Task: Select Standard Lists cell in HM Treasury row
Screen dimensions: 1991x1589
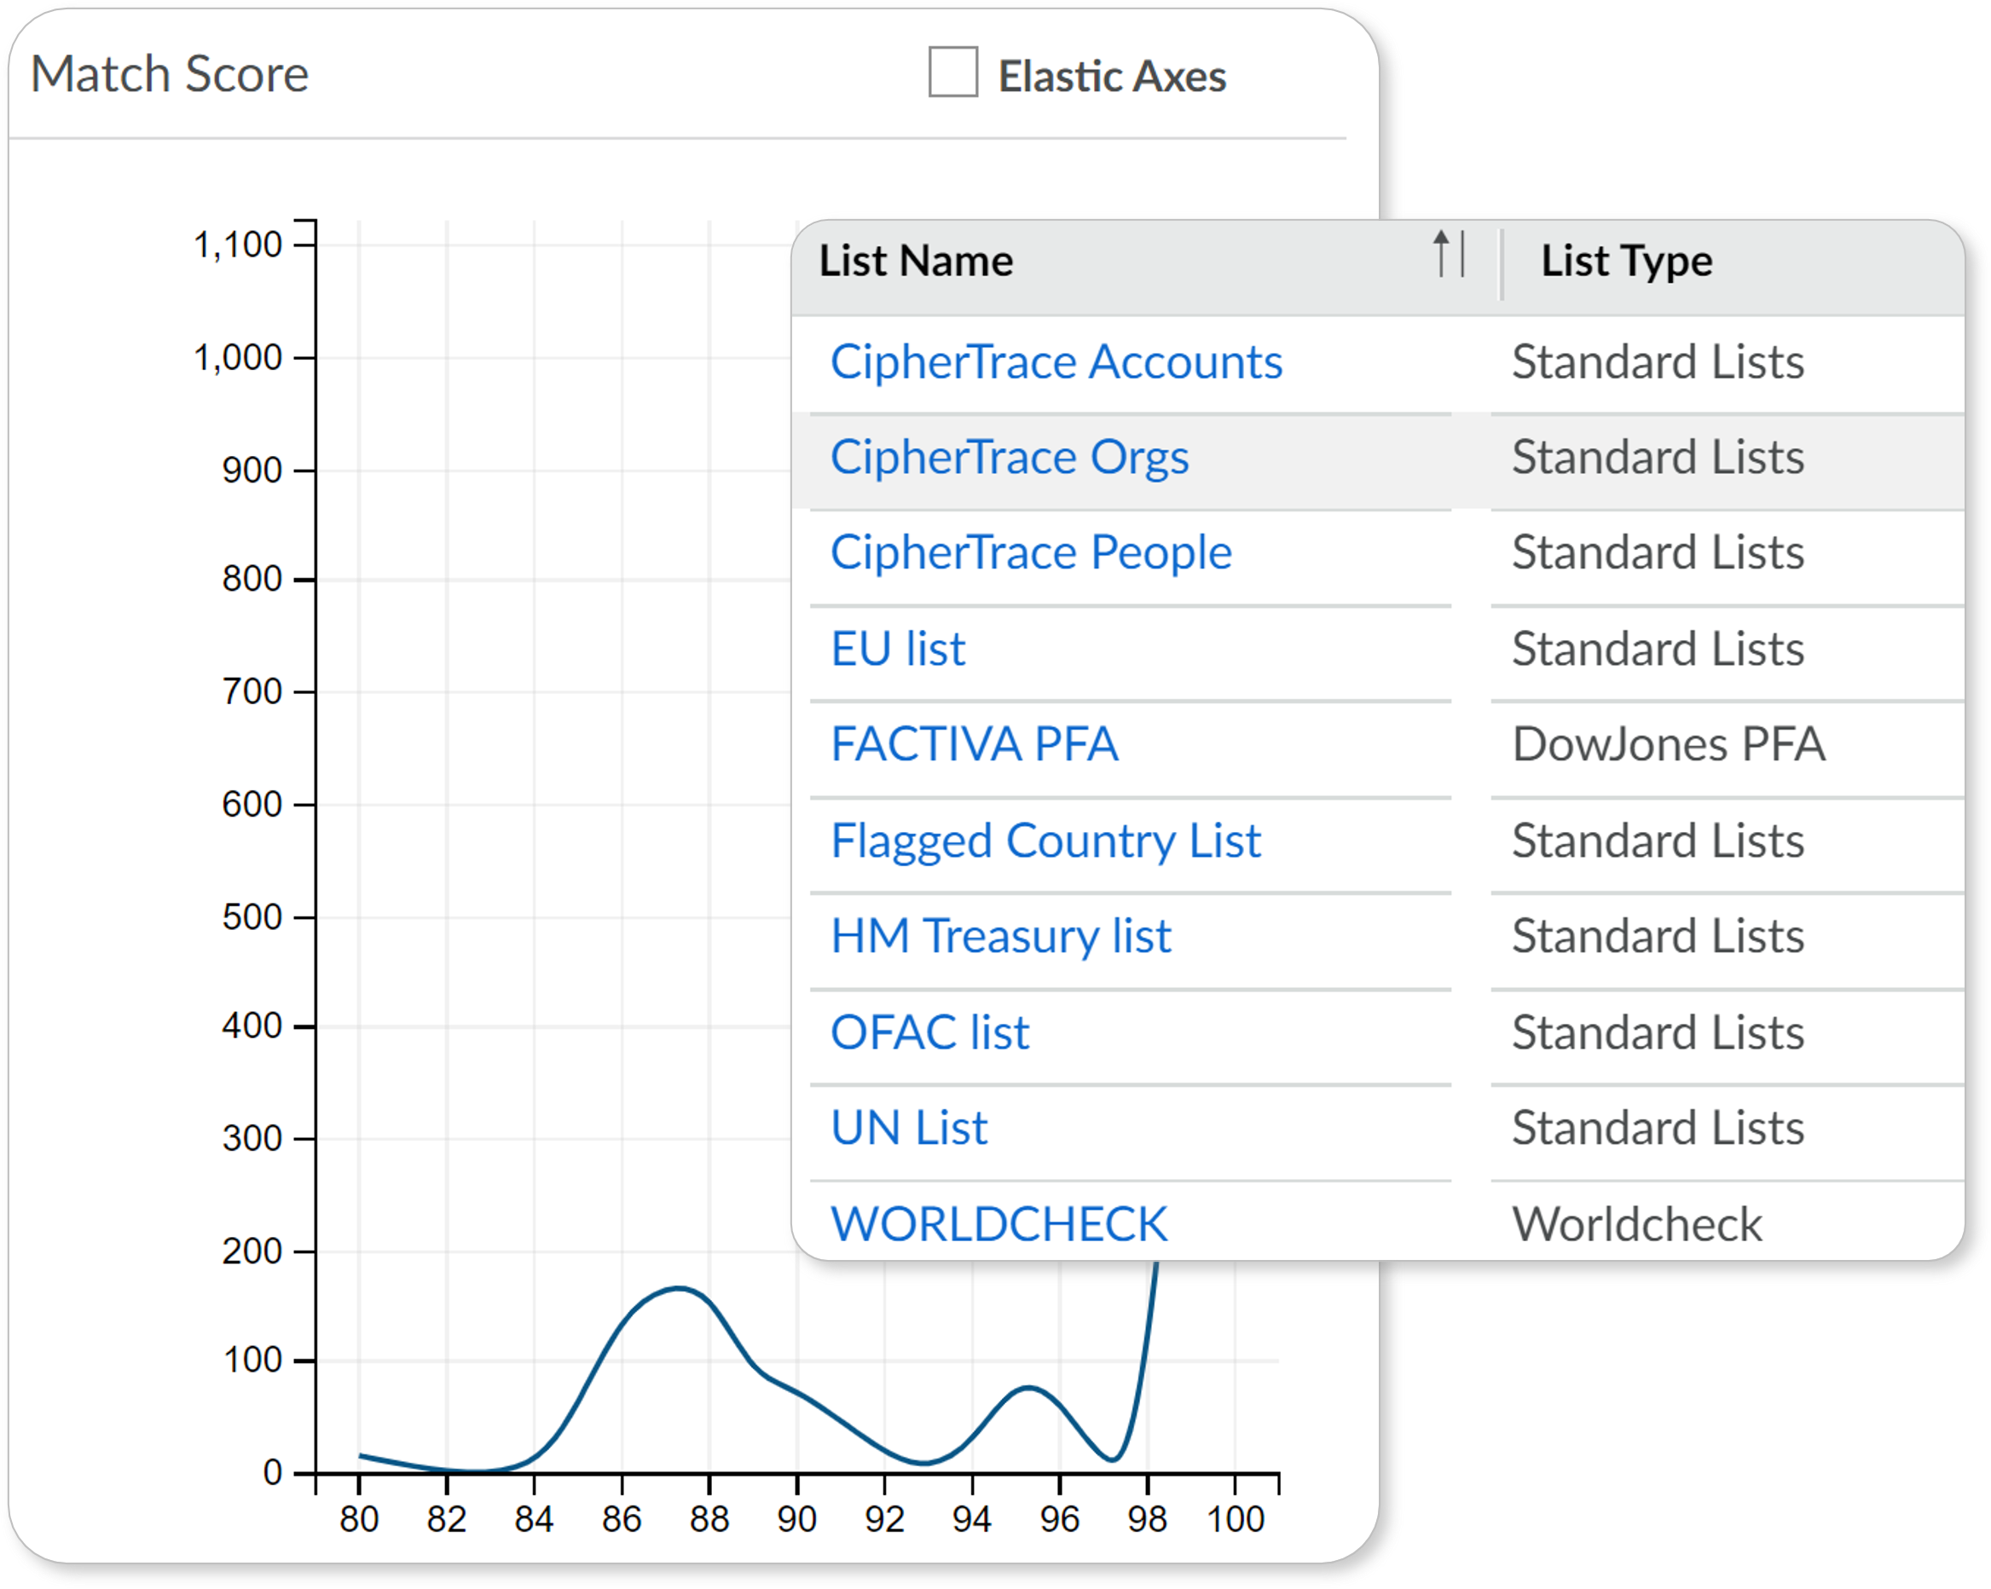Action: [1658, 936]
